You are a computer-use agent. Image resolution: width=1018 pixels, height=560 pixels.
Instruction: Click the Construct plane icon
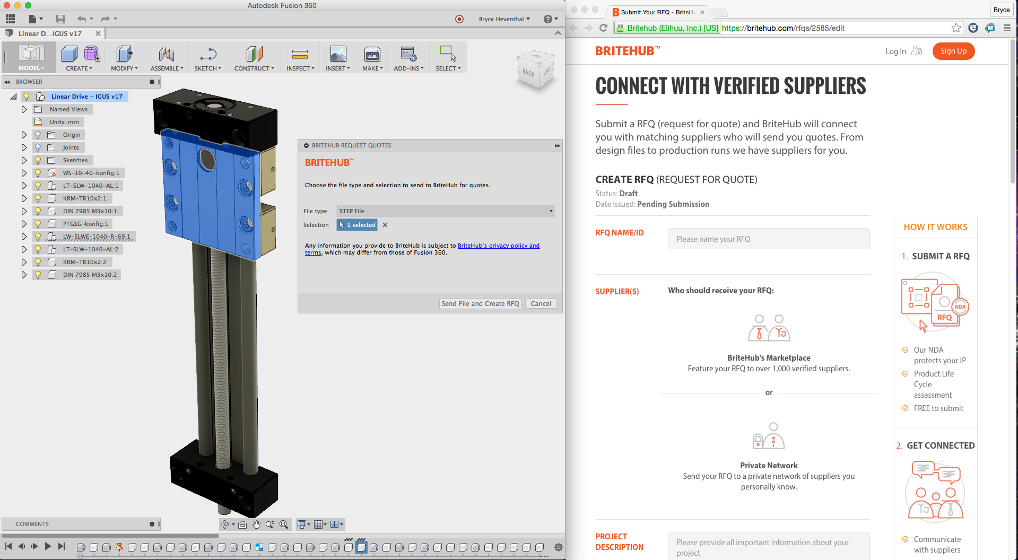254,54
